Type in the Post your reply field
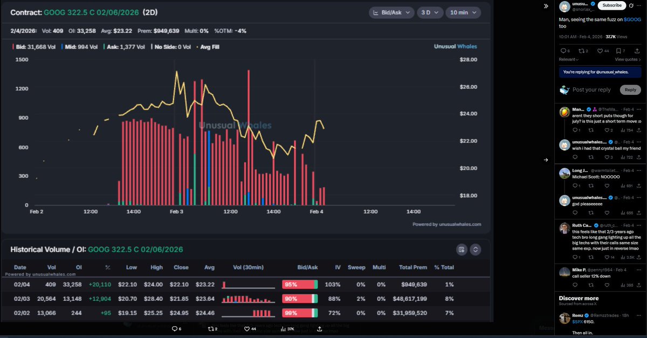The image size is (647, 338). tap(591, 90)
